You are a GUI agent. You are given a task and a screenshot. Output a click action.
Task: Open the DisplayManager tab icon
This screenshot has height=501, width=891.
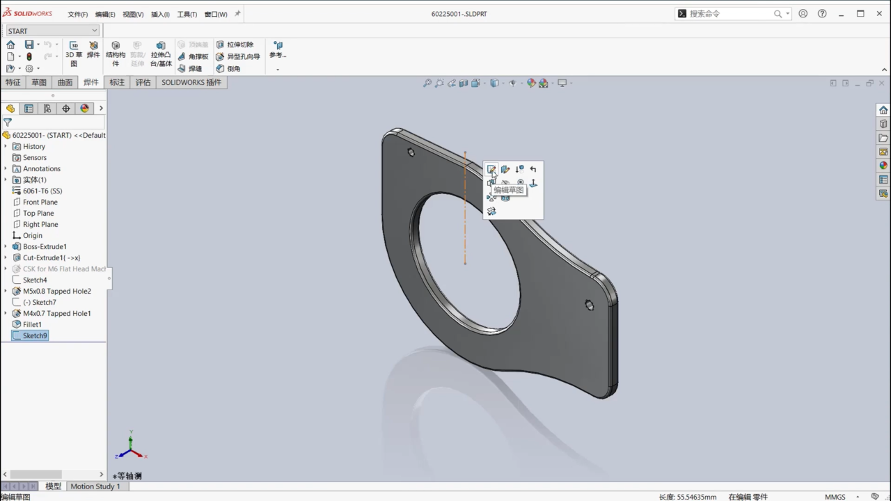[x=85, y=109]
